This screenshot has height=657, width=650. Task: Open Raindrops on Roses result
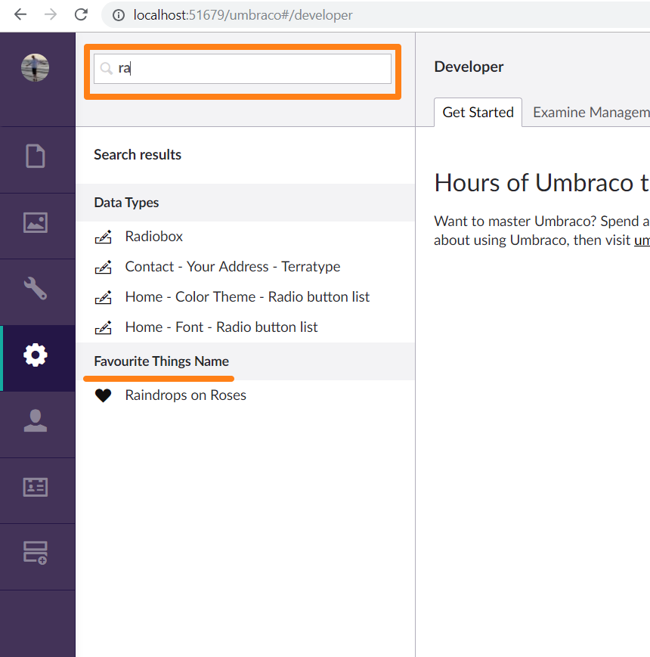click(185, 395)
